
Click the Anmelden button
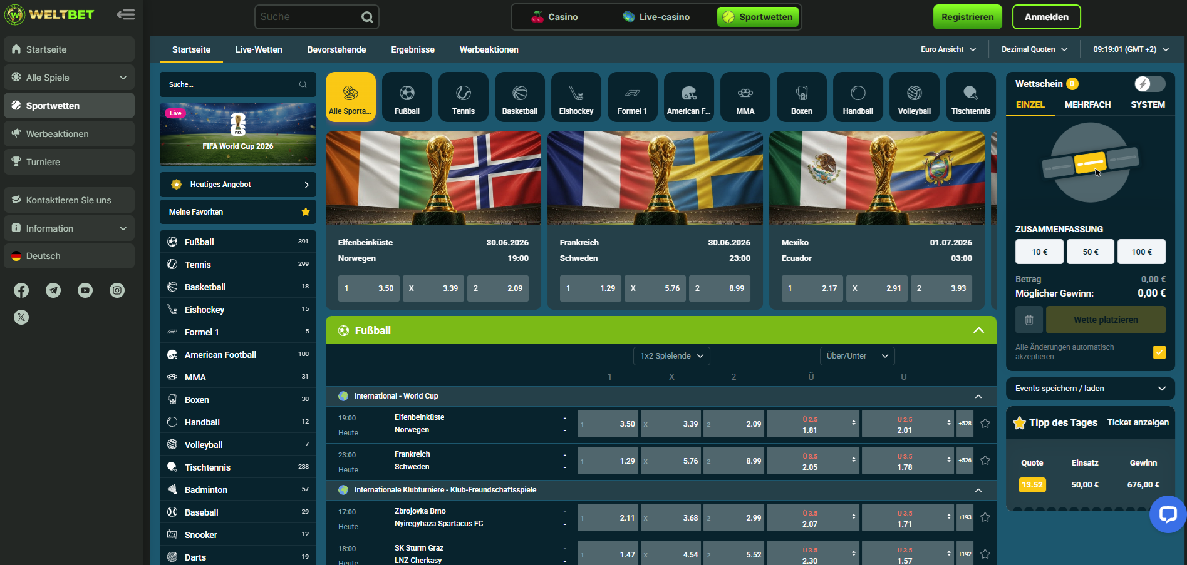(1047, 17)
